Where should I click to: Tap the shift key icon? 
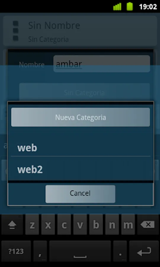pos(12,225)
